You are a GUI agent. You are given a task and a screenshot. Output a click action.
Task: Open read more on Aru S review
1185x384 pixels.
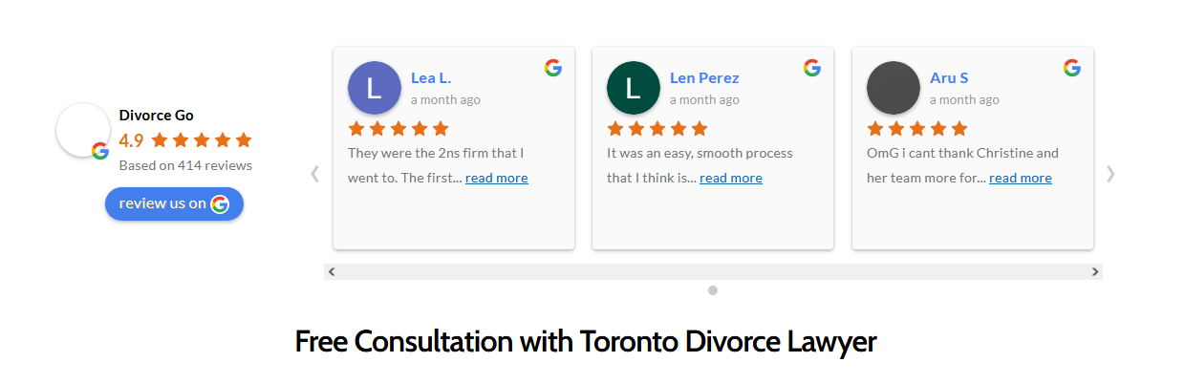1021,178
